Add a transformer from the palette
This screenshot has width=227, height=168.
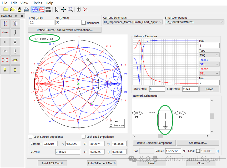point(5,60)
